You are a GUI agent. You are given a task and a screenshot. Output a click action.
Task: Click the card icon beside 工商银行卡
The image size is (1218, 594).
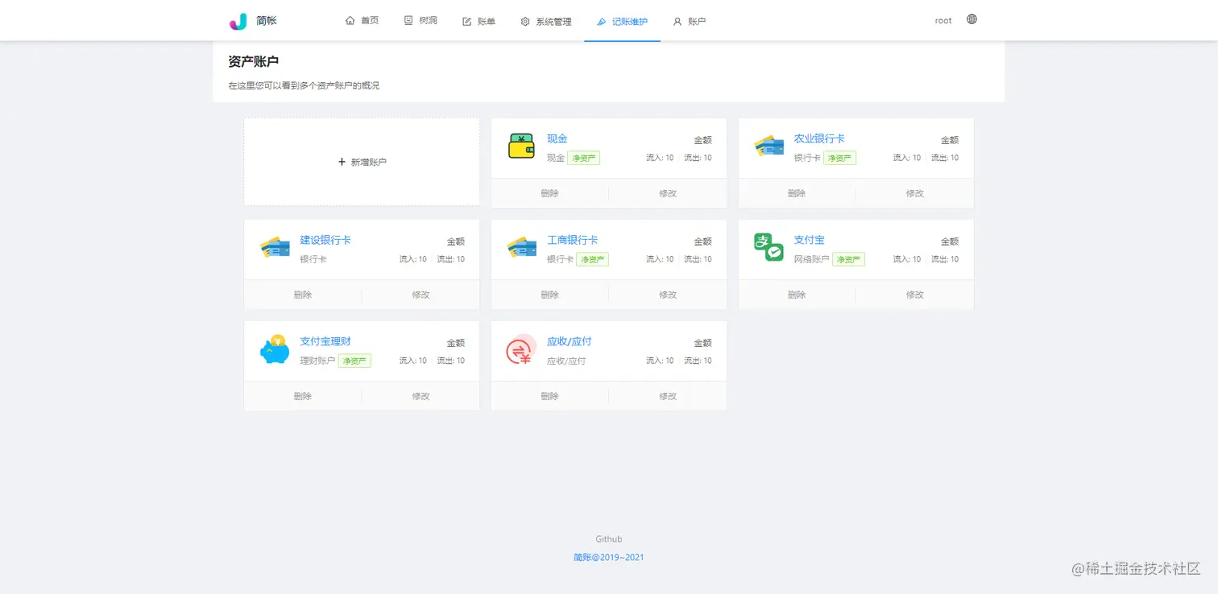pyautogui.click(x=521, y=247)
